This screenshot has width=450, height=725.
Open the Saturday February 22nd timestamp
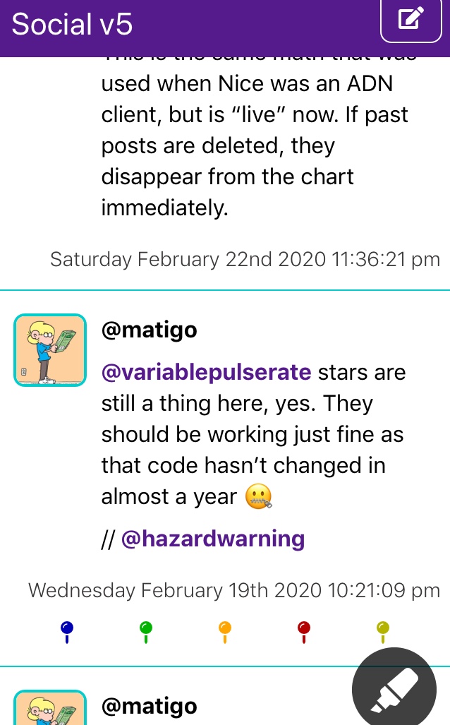(245, 259)
